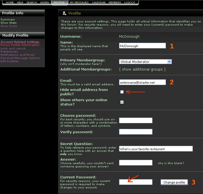The width and height of the screenshot is (203, 194).
Task: Click the Secret Question text field
Action: pos(156,149)
